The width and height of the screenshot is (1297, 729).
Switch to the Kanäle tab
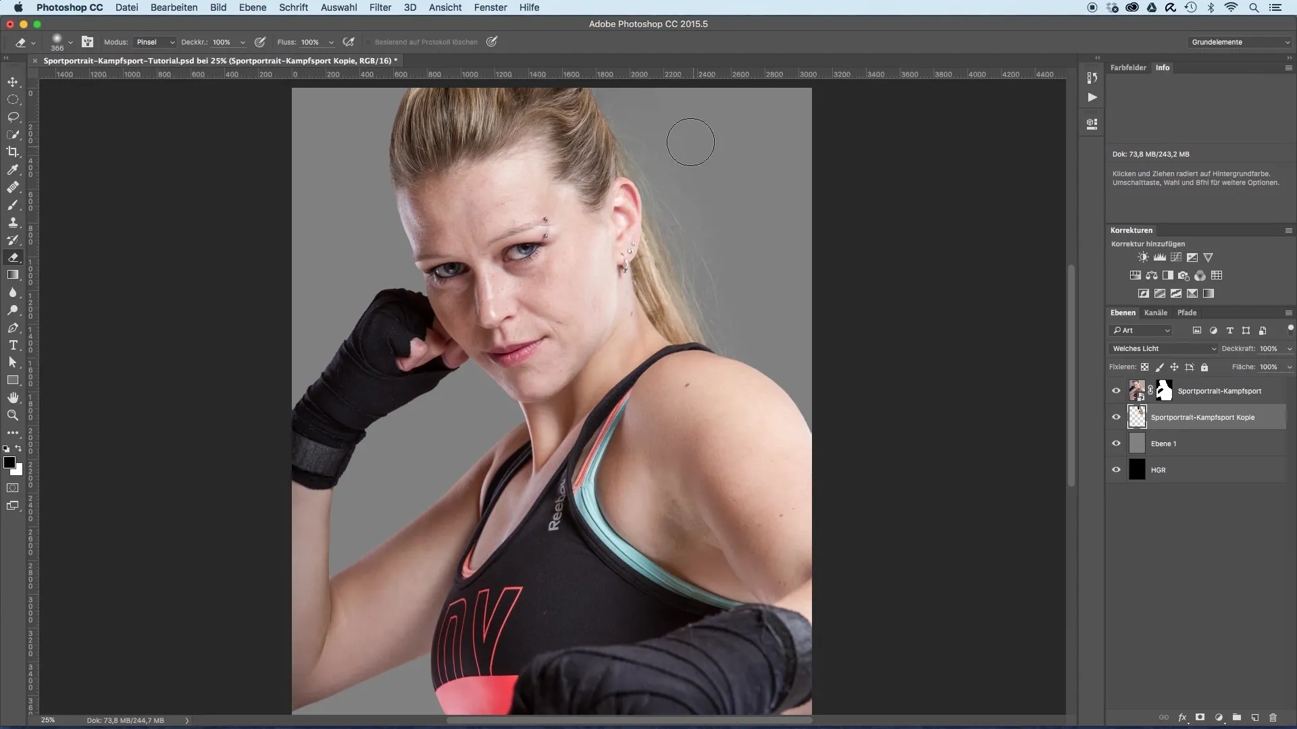click(x=1155, y=313)
